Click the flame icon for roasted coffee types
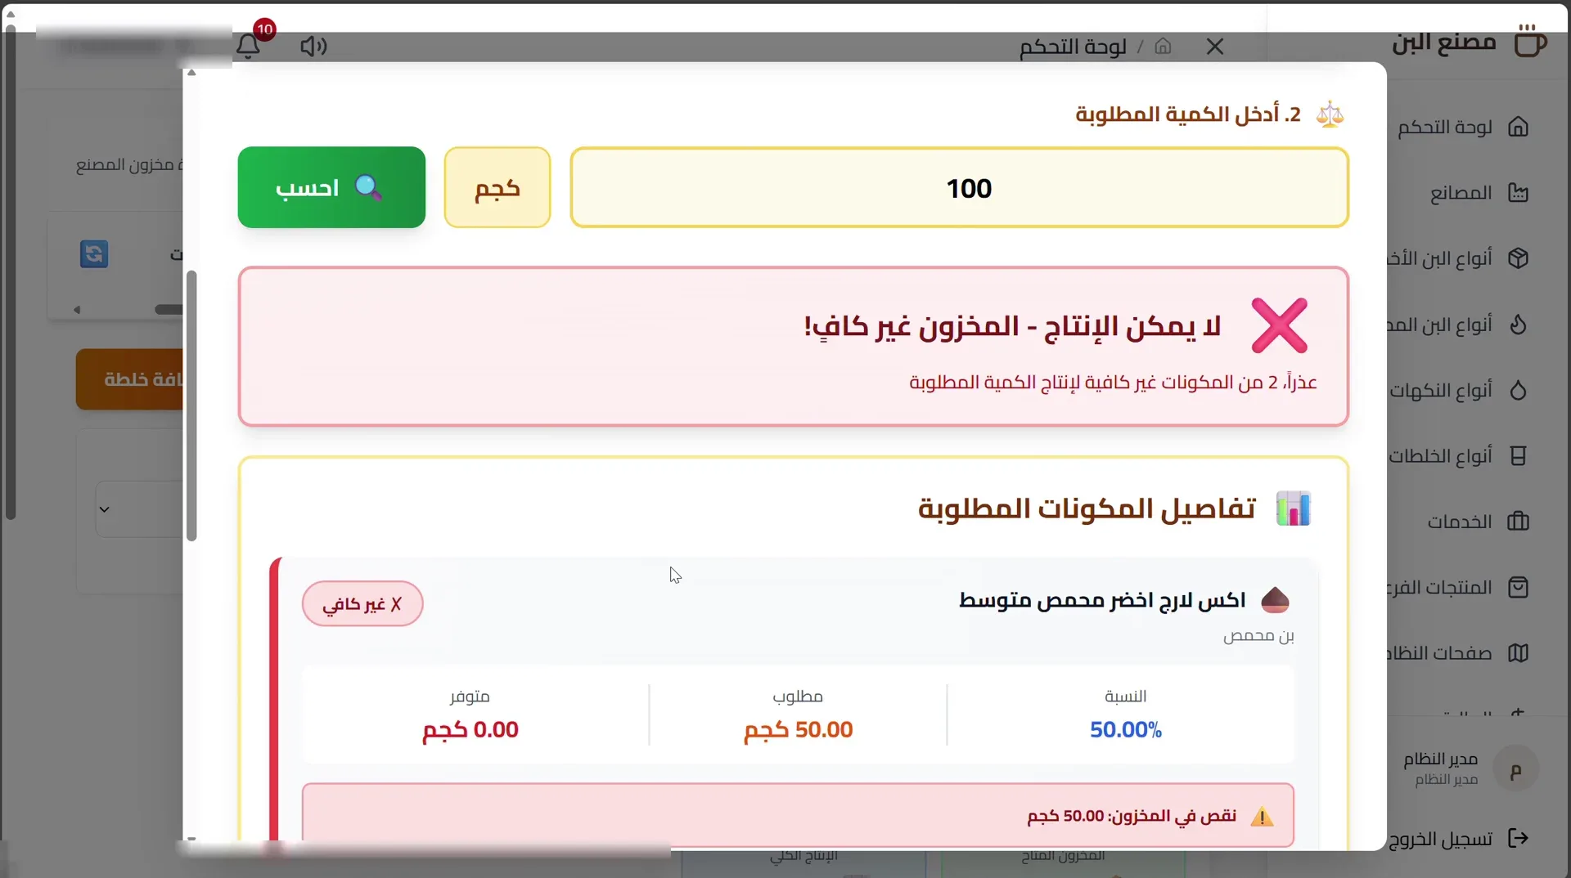1571x878 pixels. 1519,325
